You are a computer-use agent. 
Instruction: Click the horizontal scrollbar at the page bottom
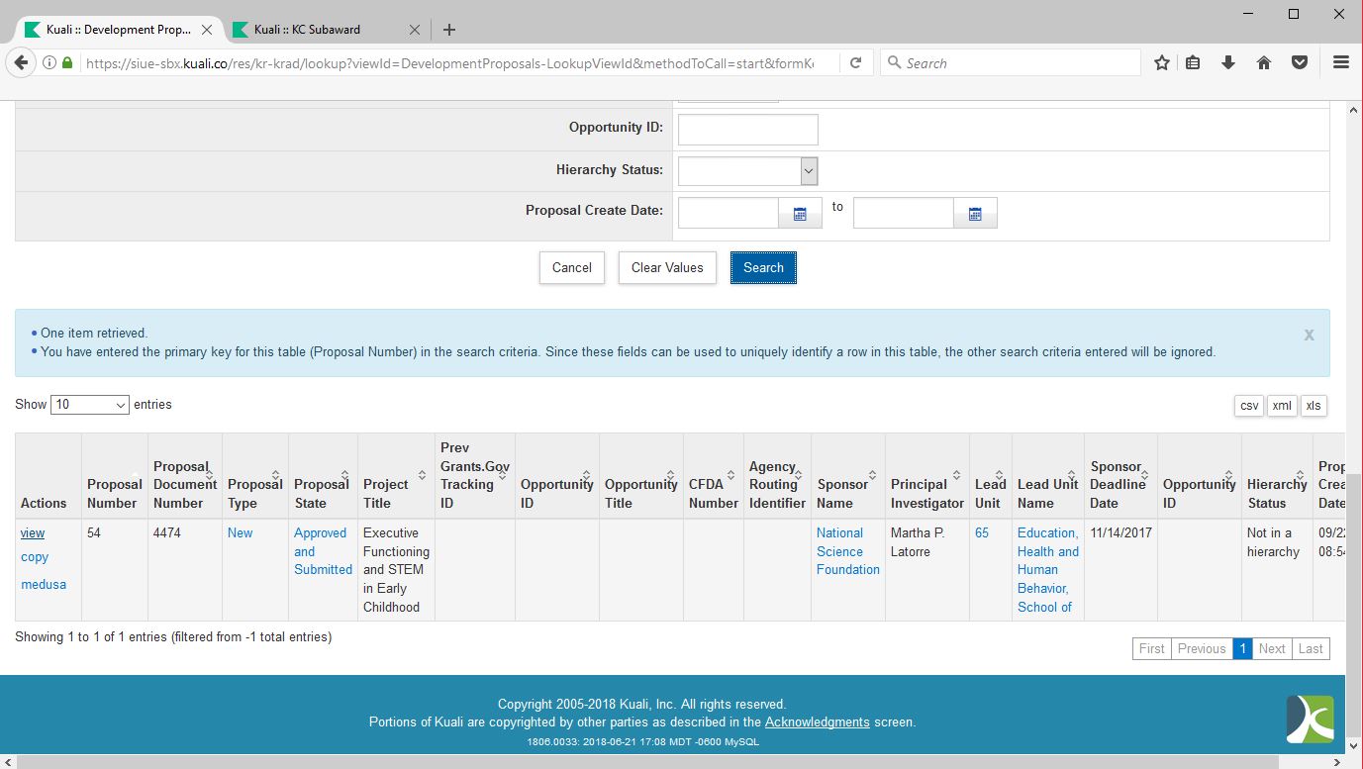[x=673, y=761]
